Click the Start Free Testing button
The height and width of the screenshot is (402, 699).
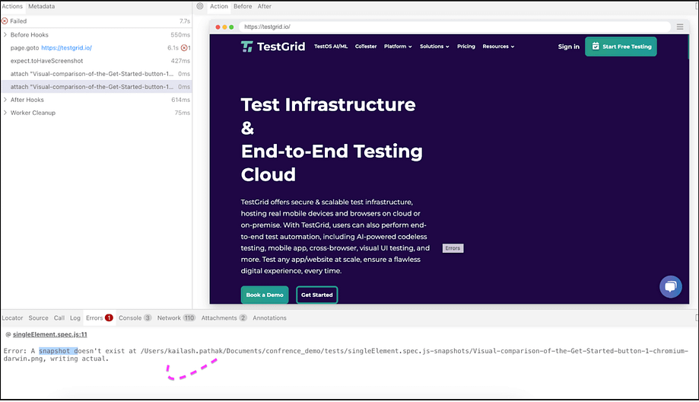click(x=621, y=46)
